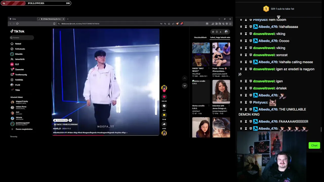The image size is (324, 182).
Task: Open profile avatar in TikTok header
Action: coord(226,32)
